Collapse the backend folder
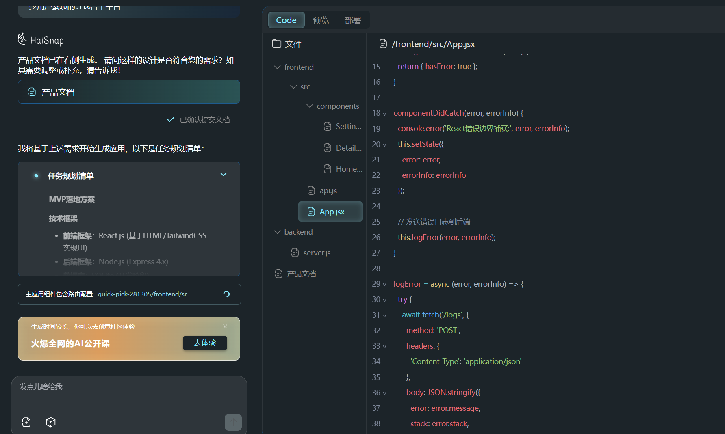The width and height of the screenshot is (725, 434). point(277,232)
